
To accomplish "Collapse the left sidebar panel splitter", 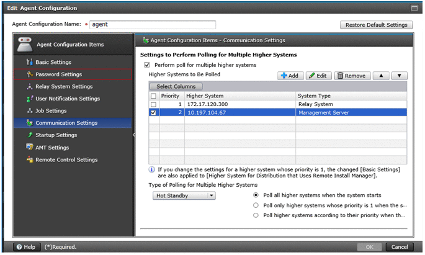I will click(133, 135).
